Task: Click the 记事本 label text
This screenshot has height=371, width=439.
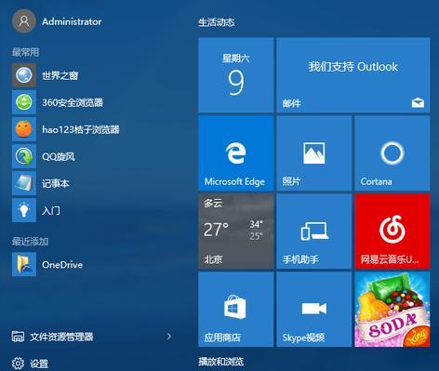Action: tap(56, 183)
